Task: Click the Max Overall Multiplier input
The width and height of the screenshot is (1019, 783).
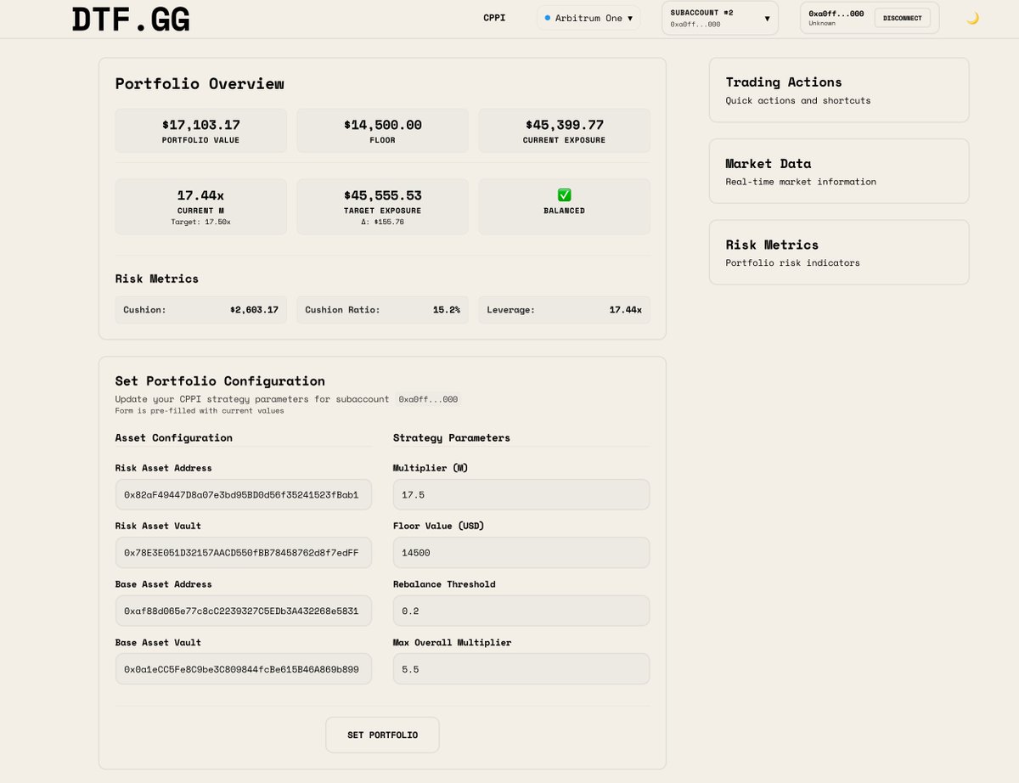Action: pos(521,669)
